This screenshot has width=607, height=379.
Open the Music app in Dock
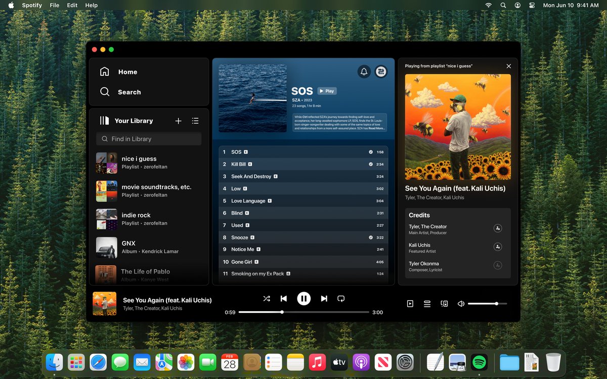point(317,362)
